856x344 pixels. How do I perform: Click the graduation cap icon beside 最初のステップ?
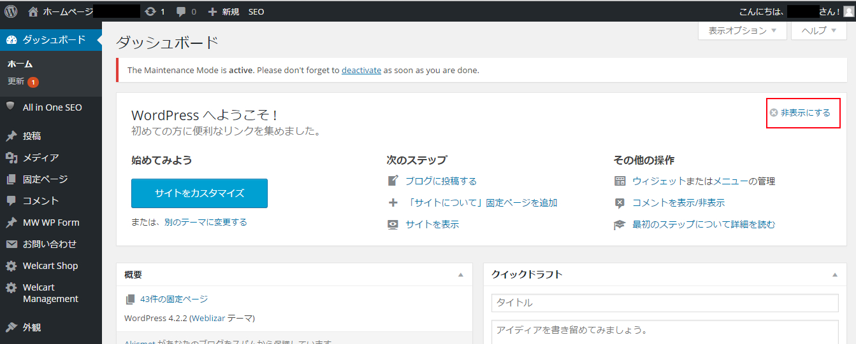620,224
